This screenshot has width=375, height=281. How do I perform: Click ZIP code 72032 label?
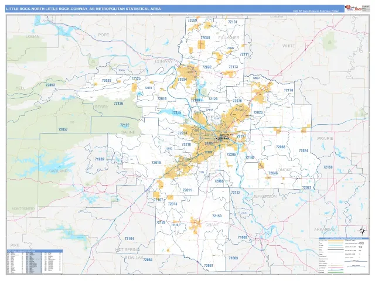[x=207, y=67]
